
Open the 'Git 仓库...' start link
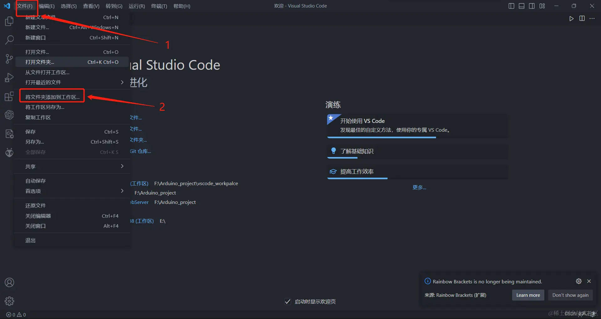[141, 151]
